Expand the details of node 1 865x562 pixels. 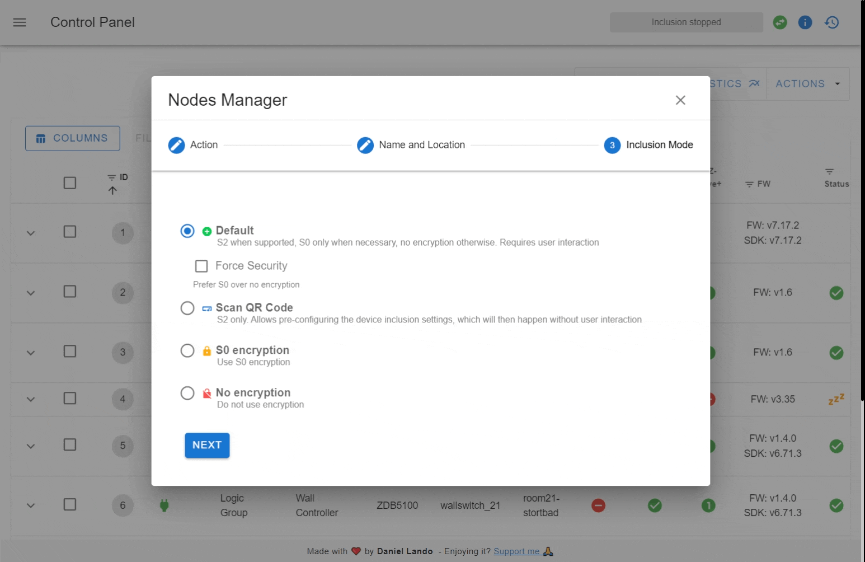31,233
